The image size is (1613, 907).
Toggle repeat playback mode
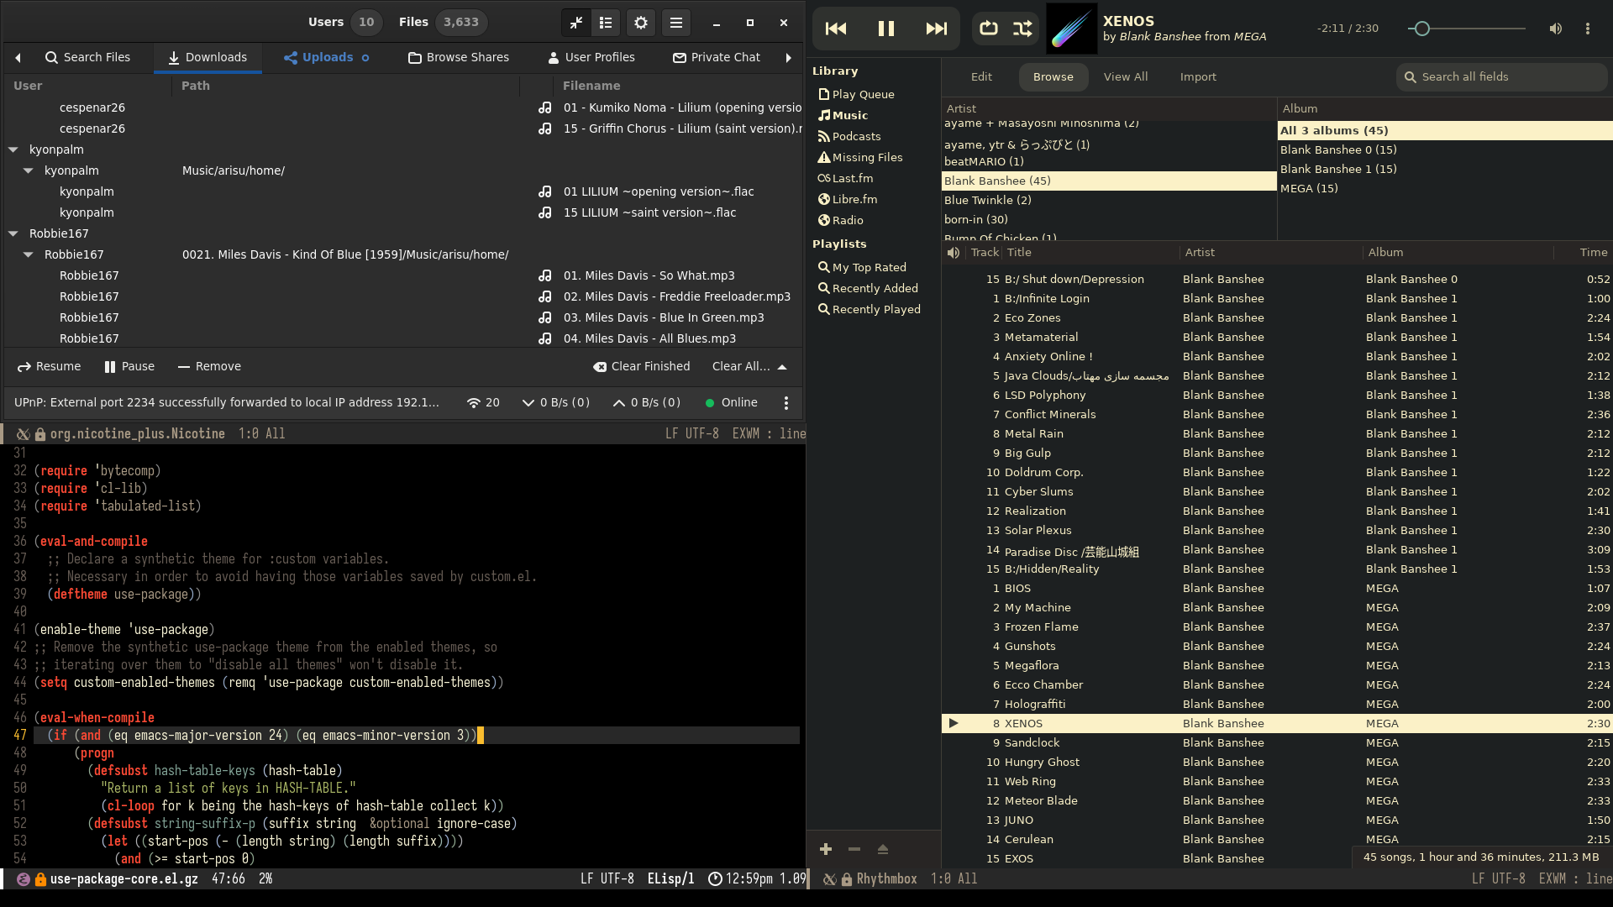tap(989, 29)
